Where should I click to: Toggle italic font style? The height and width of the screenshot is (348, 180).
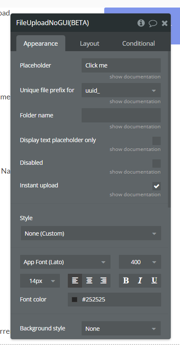tap(140, 281)
